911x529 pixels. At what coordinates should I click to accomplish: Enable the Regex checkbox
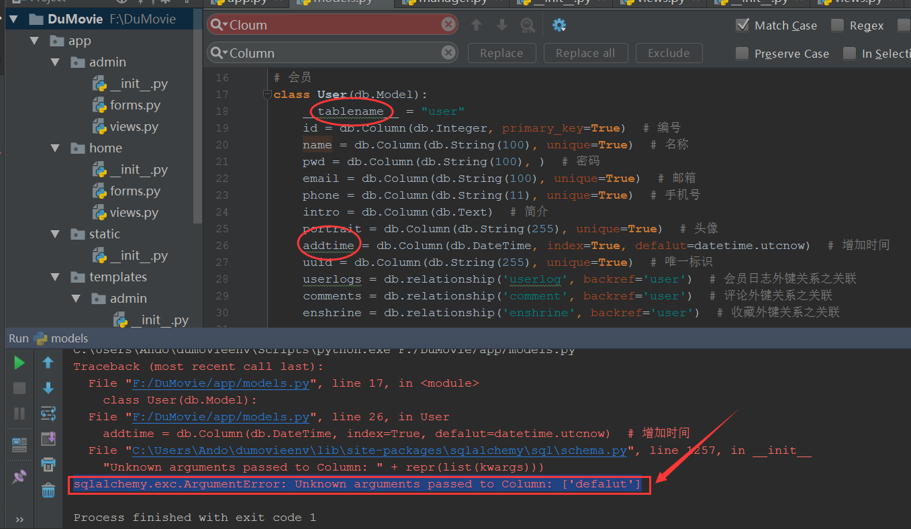click(838, 25)
